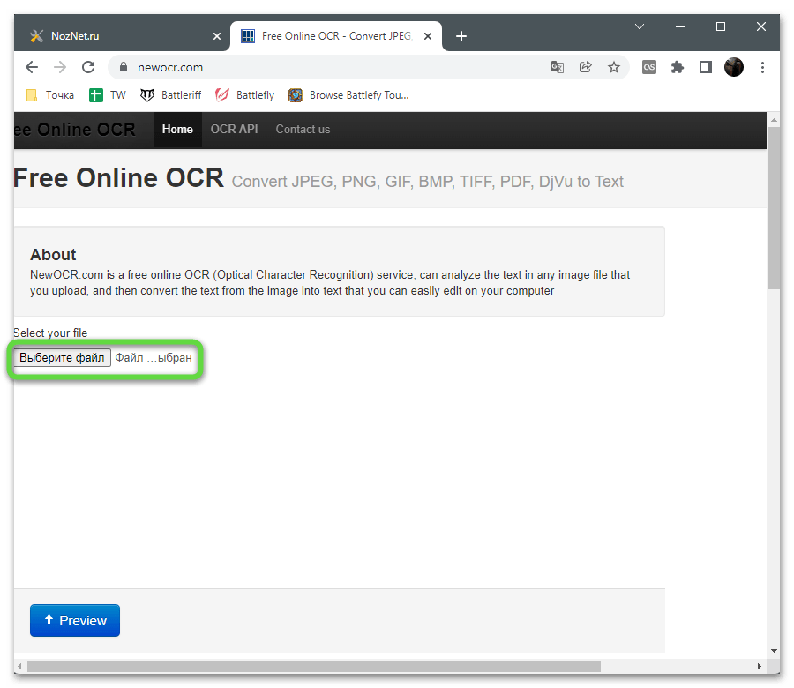Open the Battlefly bookmark
The width and height of the screenshot is (794, 688).
[245, 95]
